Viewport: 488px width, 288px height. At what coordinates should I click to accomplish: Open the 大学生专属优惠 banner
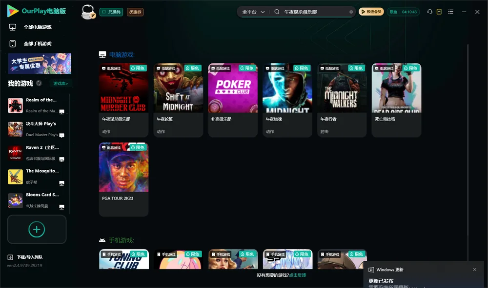pos(40,63)
